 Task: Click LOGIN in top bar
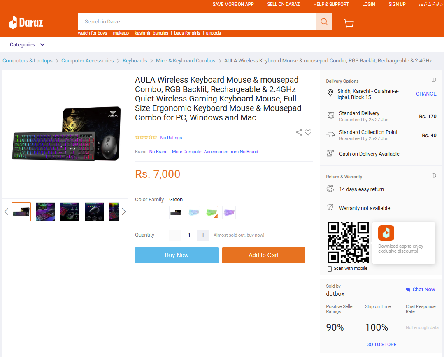click(368, 4)
